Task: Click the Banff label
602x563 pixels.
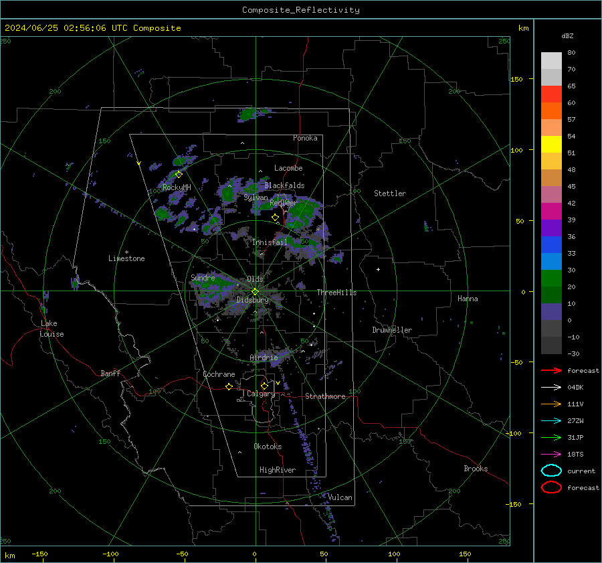Action: [x=110, y=374]
